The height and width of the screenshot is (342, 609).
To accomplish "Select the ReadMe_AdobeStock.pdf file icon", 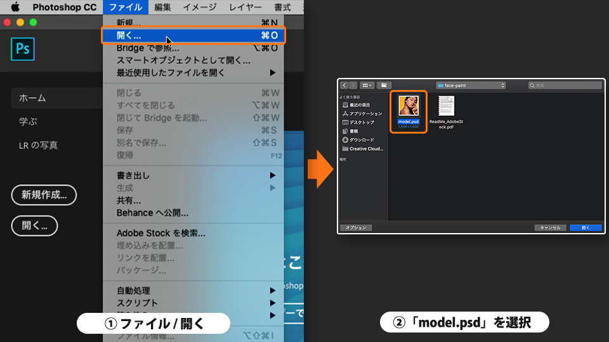I will (x=446, y=106).
